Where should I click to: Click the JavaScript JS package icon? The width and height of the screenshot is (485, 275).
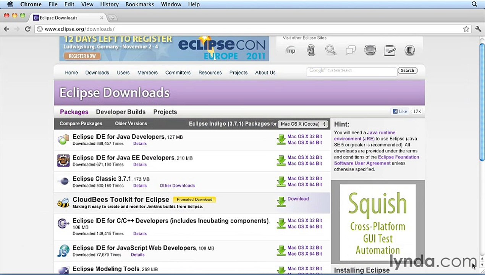click(63, 251)
